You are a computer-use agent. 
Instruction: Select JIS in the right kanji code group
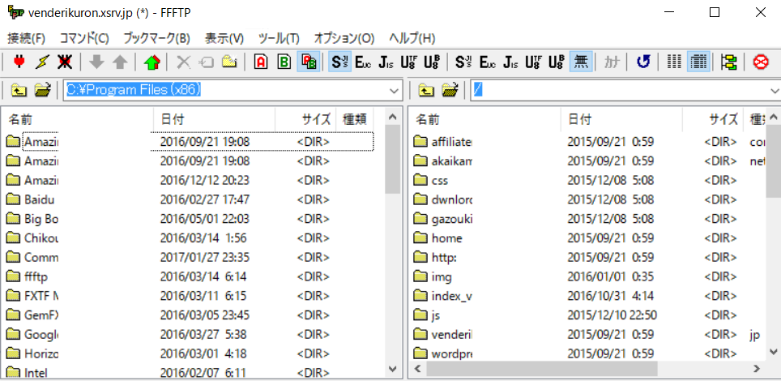coord(510,62)
